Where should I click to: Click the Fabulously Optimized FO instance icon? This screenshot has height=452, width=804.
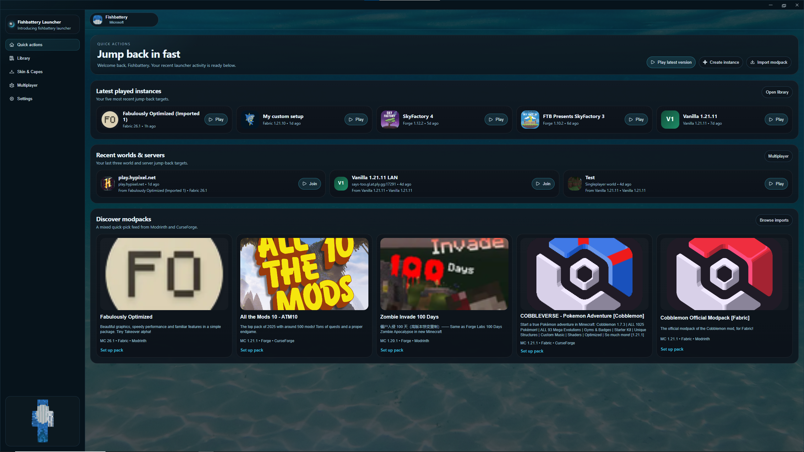click(x=110, y=120)
